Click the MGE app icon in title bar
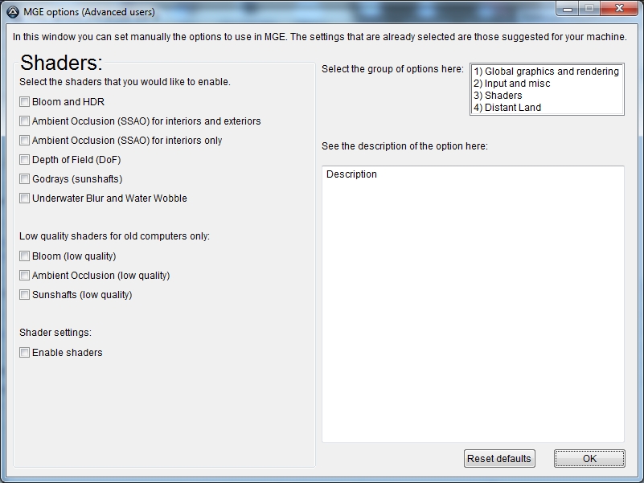The width and height of the screenshot is (644, 483). coord(12,12)
